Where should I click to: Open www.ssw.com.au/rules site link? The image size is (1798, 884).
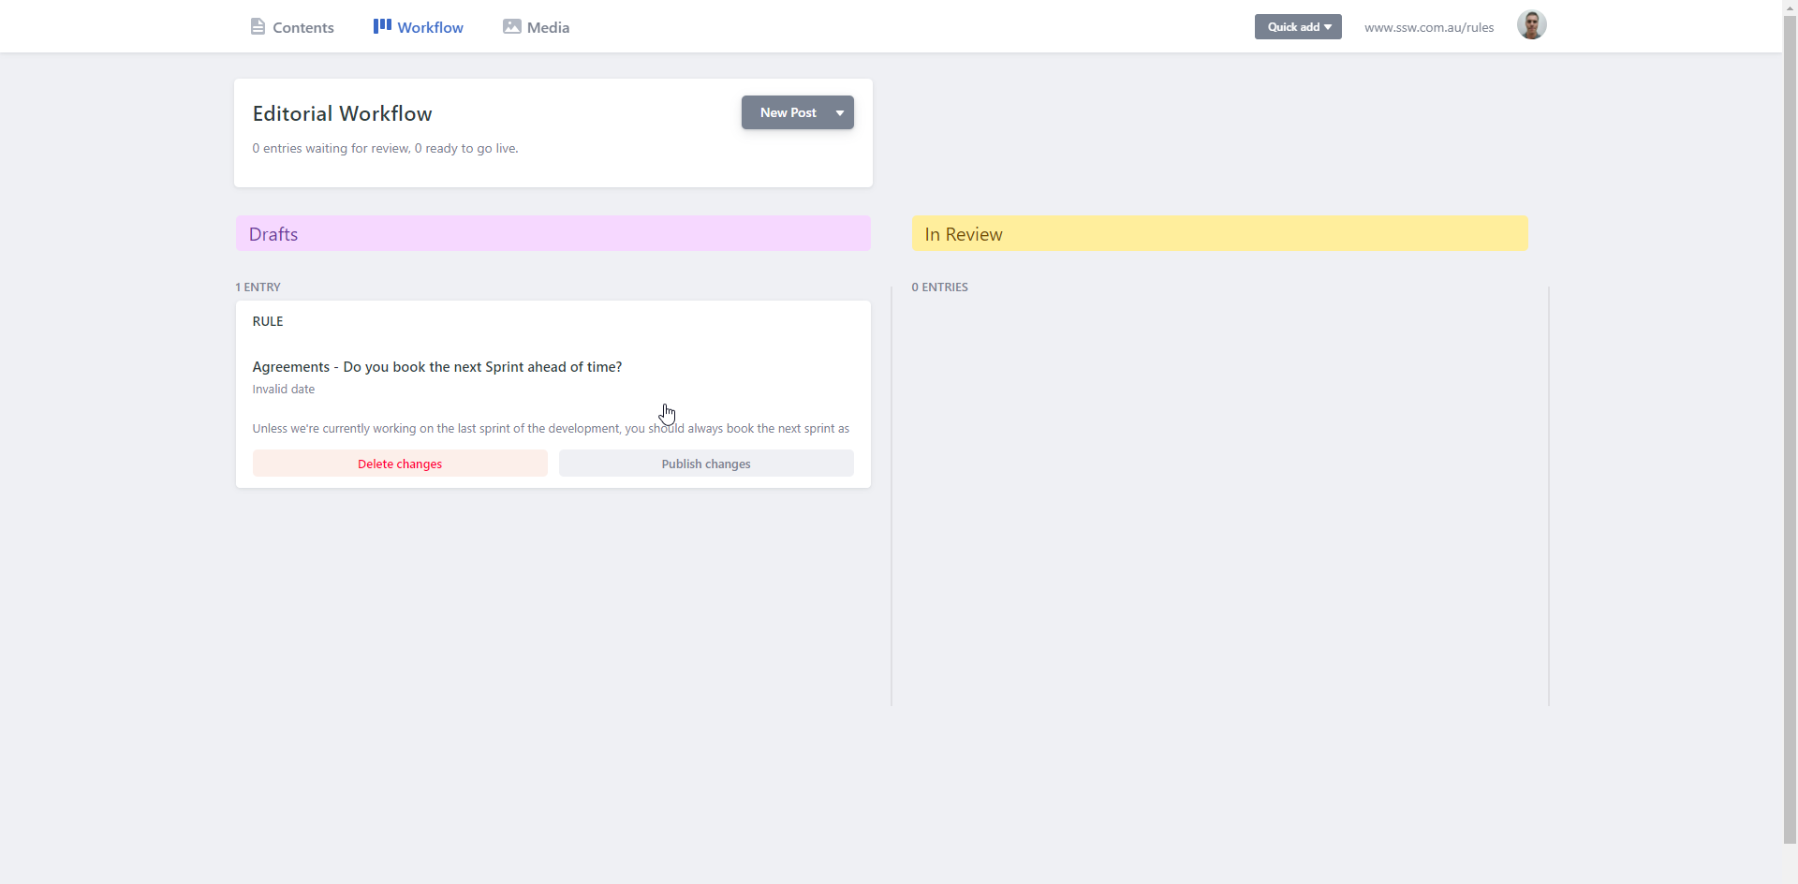pyautogui.click(x=1429, y=27)
